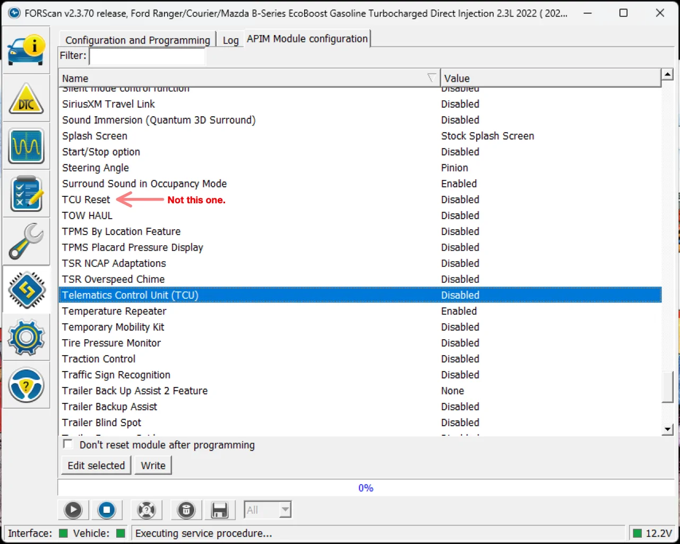
Task: Select the Traction Control row
Action: (360, 359)
